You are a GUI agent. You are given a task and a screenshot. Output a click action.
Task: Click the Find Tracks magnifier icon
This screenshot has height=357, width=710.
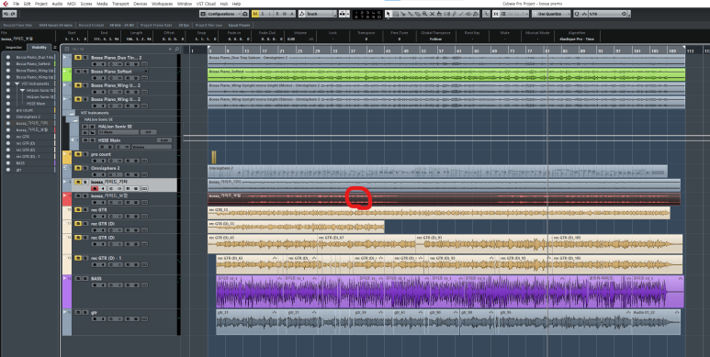(x=177, y=49)
